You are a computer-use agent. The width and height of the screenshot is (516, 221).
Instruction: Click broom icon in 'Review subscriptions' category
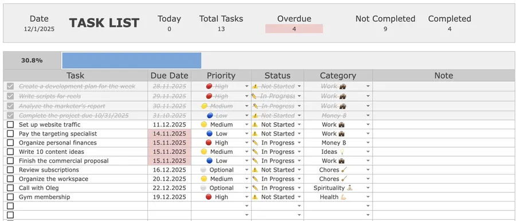pyautogui.click(x=344, y=170)
